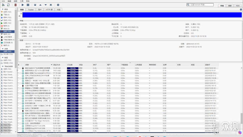Click the status icon of 科学未解之谜 row
The image size is (243, 137).
(23, 103)
